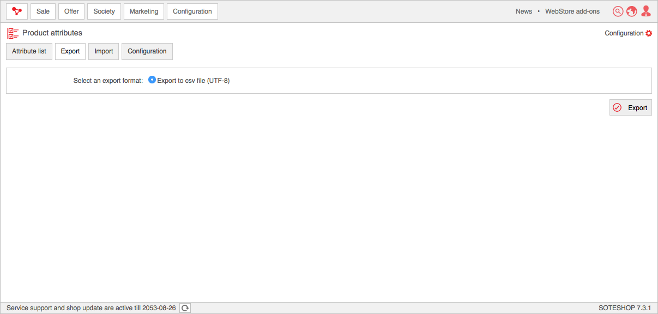
Task: Click the Product attributes checklist icon
Action: 13,33
